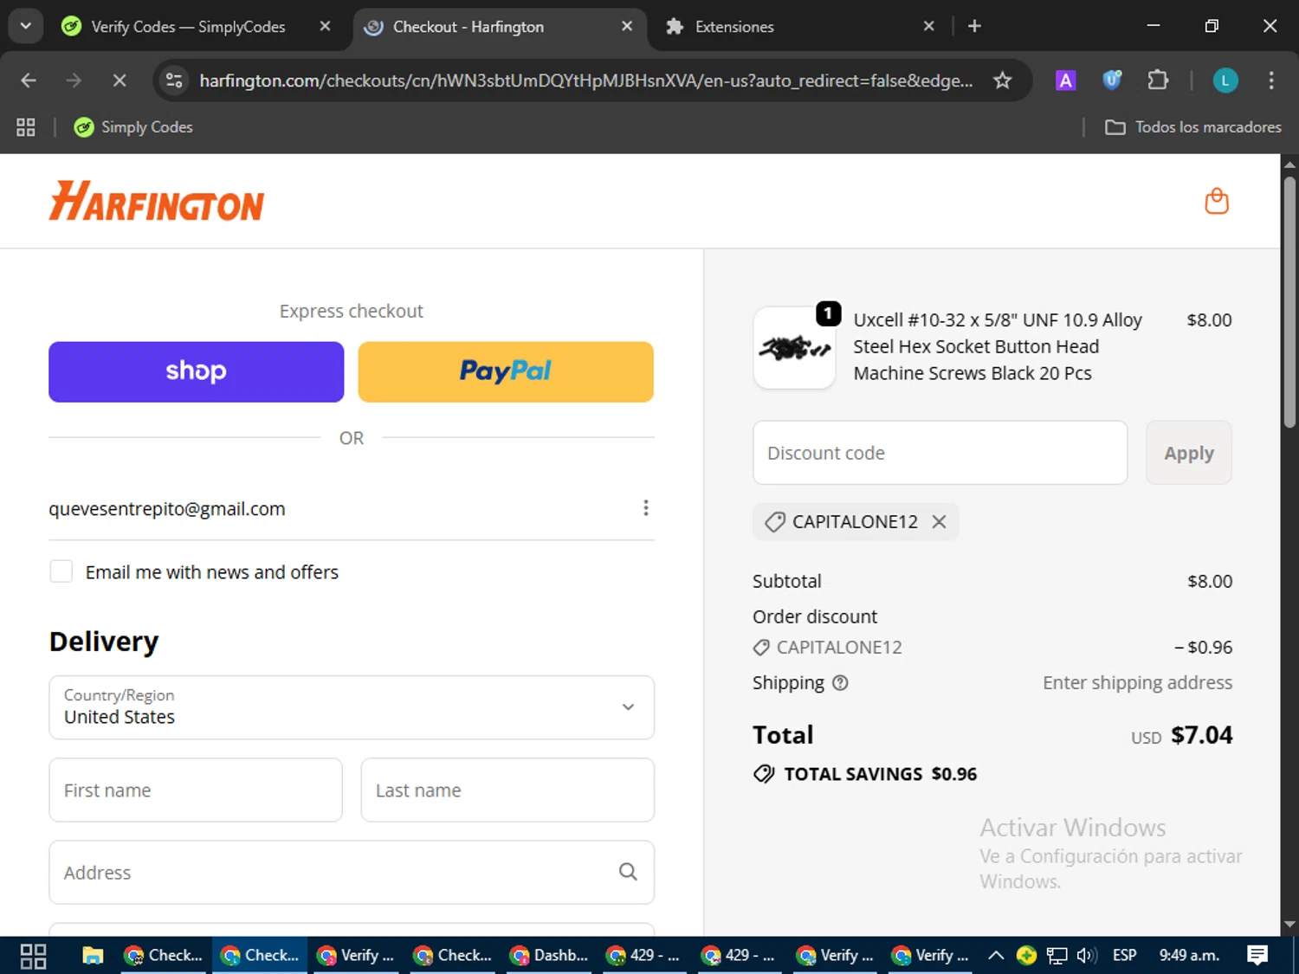This screenshot has width=1299, height=974.
Task: Open the browser extensions puzzle icon
Action: (x=1158, y=81)
